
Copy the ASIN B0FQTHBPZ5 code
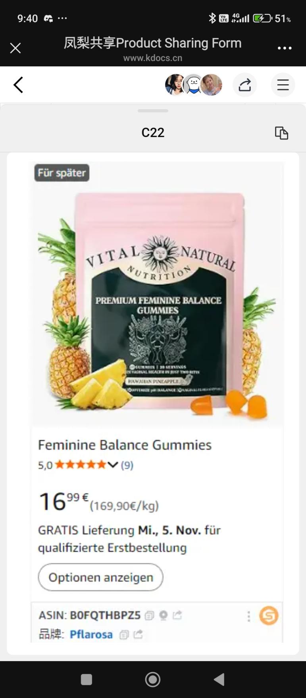(x=149, y=615)
